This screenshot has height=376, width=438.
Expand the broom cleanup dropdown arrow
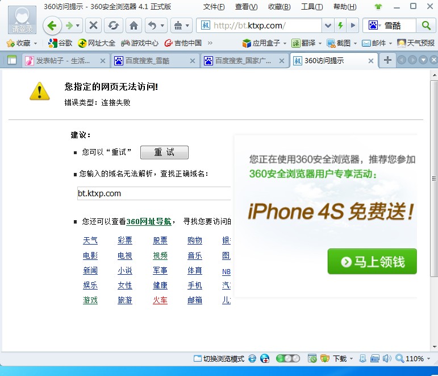[187, 26]
